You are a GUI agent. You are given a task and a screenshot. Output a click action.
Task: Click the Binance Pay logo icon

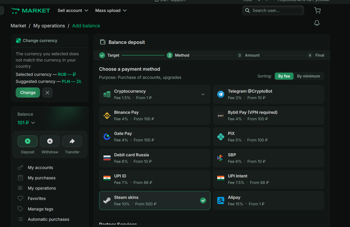pyautogui.click(x=107, y=115)
